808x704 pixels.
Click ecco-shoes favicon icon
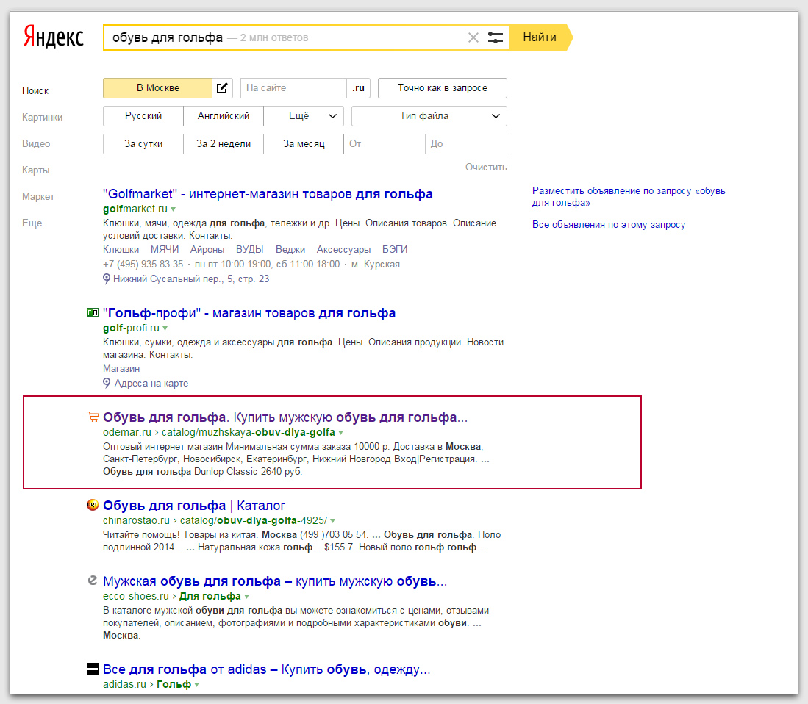pyautogui.click(x=92, y=581)
